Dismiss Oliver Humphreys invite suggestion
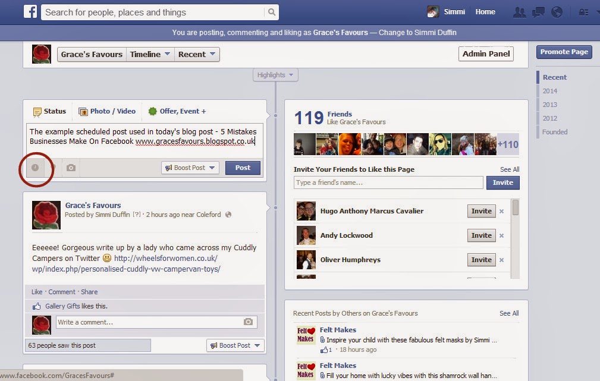The height and width of the screenshot is (381, 600). tap(502, 260)
